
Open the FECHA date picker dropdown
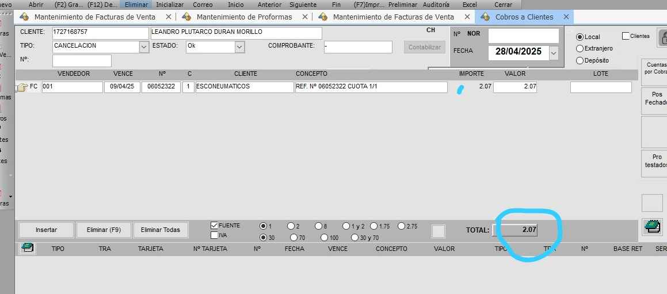(x=554, y=53)
